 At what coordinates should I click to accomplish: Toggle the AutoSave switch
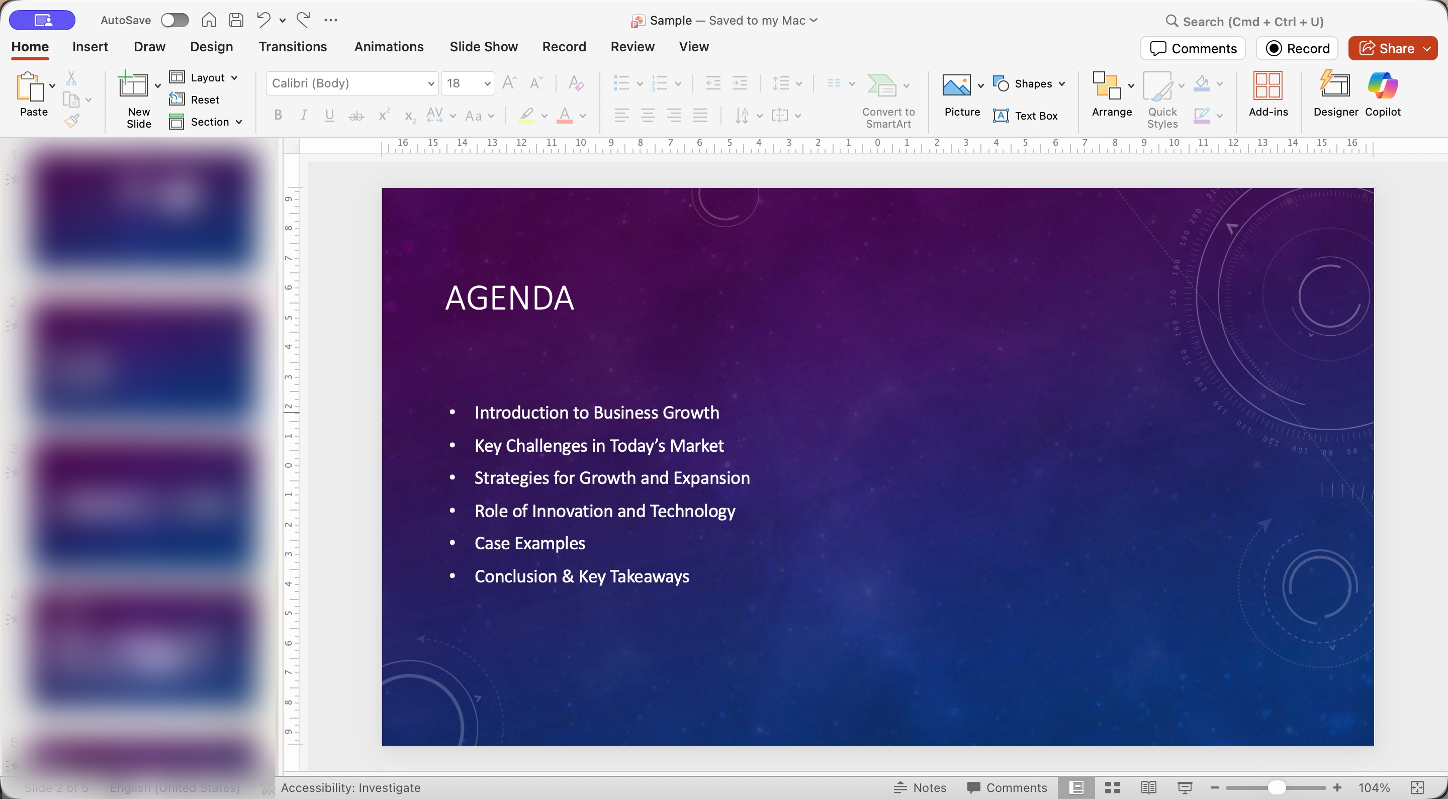174,20
